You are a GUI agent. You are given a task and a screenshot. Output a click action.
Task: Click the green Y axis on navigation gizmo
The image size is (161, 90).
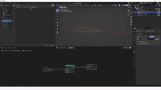[128, 15]
